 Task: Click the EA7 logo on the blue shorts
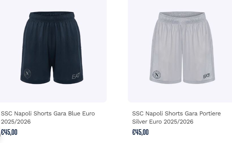coord(76,76)
